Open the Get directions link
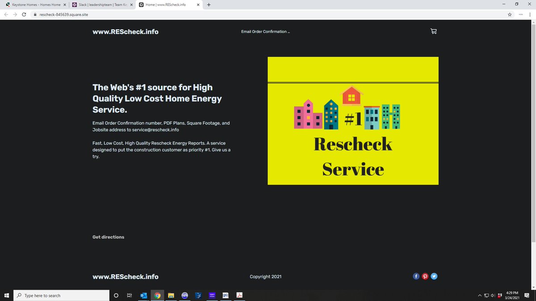 coord(109,237)
